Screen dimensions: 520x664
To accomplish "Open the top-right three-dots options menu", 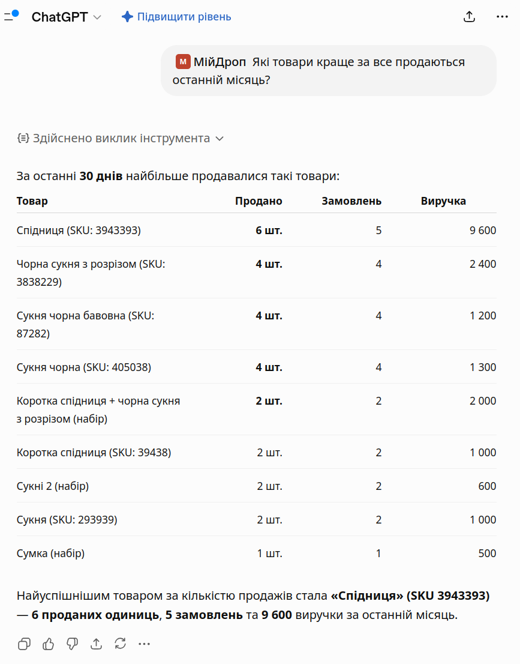I will 502,17.
